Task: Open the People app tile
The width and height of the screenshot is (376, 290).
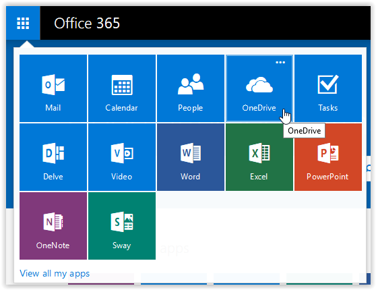Action: tap(191, 88)
